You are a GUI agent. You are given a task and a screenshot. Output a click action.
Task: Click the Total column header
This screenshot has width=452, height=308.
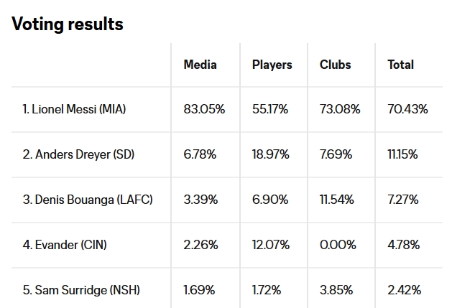tap(400, 65)
